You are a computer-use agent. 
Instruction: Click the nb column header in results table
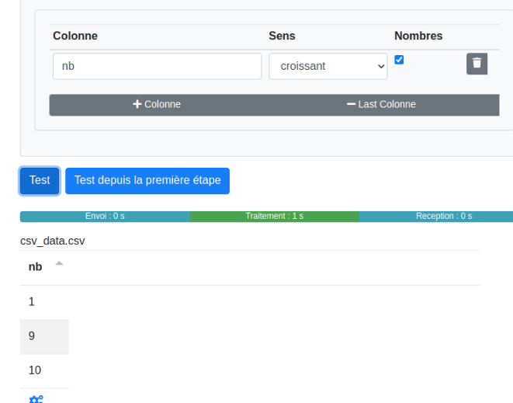coord(36,267)
